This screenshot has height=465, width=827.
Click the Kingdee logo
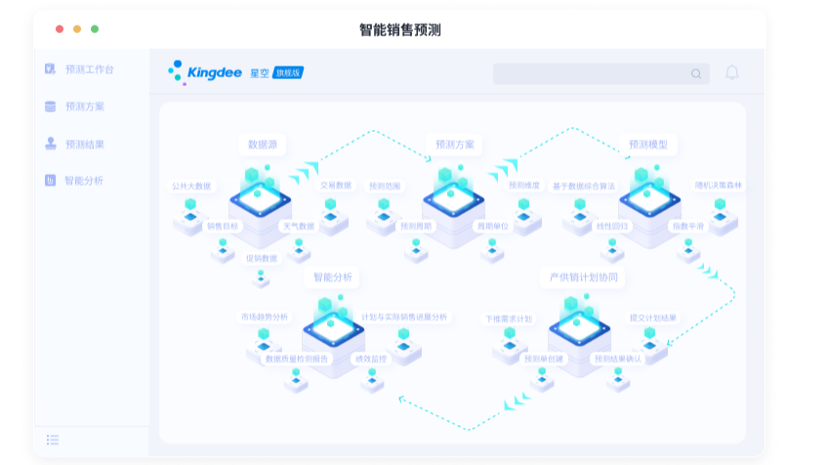(205, 72)
